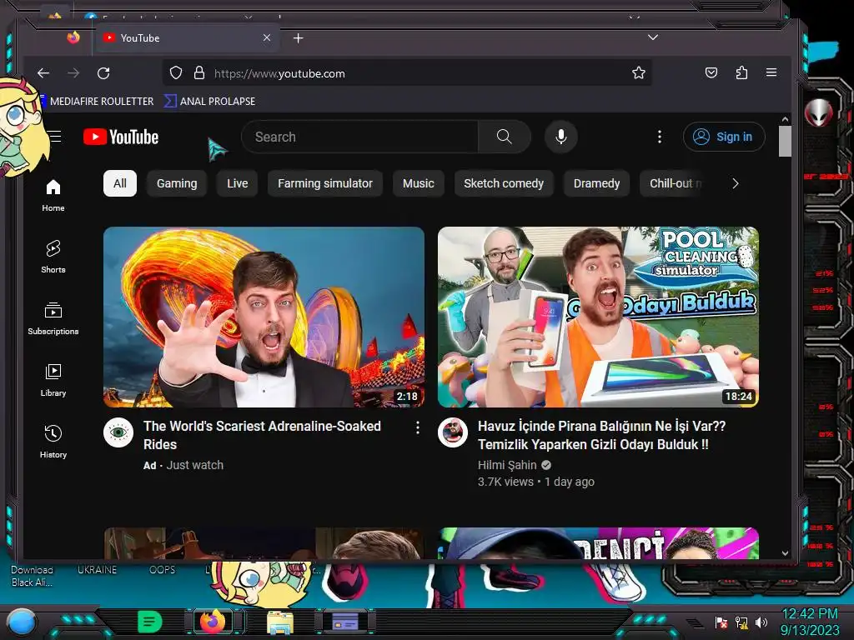Open the Windows Start orb

coord(22,622)
